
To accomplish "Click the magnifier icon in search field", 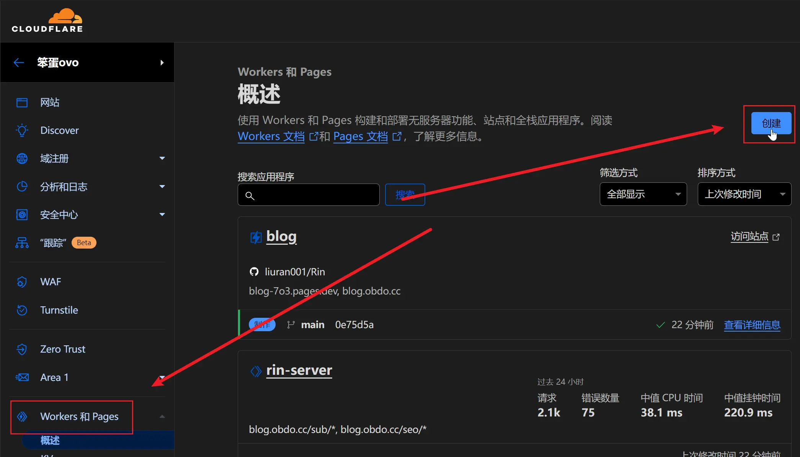I will [x=250, y=196].
